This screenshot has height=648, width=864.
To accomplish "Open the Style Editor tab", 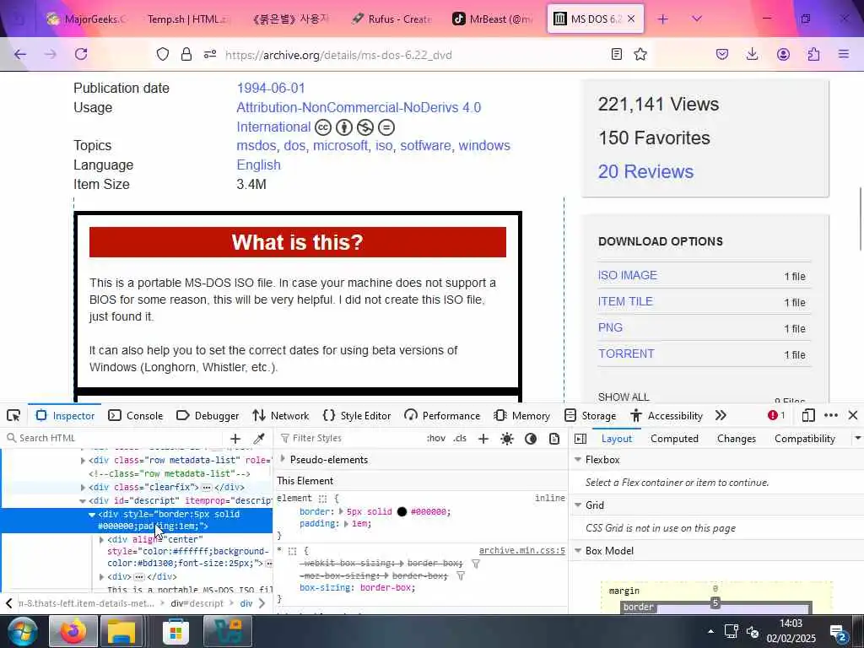I will coord(357,415).
